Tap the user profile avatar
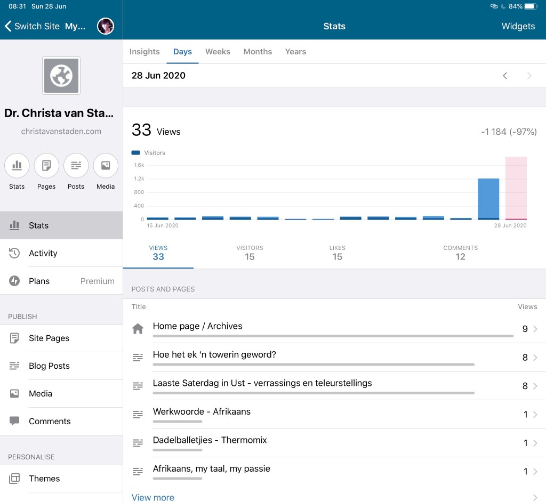The height and width of the screenshot is (502, 546). click(x=106, y=26)
